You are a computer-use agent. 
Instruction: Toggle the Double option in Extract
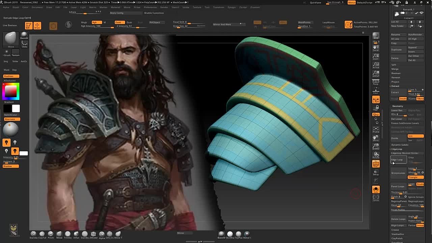click(x=403, y=99)
